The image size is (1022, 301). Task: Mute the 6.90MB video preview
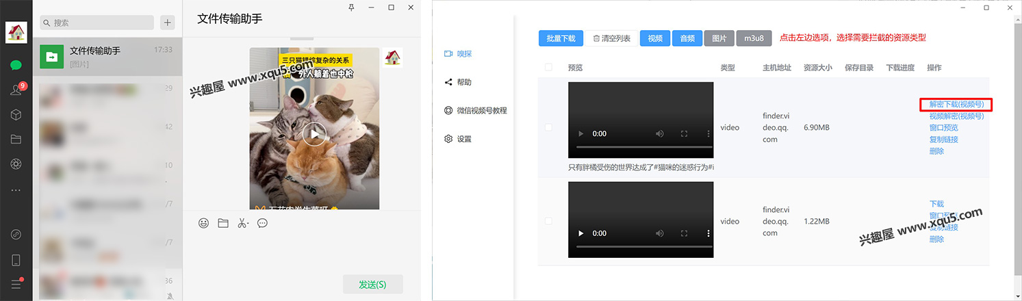click(660, 133)
